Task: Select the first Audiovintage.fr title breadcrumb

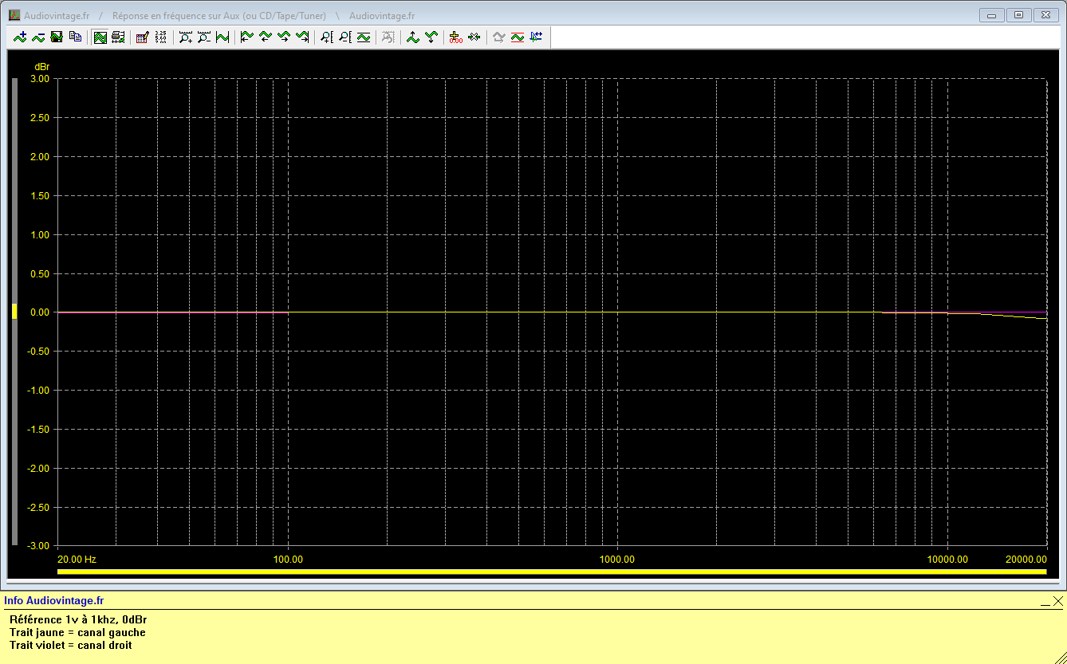Action: pyautogui.click(x=57, y=16)
